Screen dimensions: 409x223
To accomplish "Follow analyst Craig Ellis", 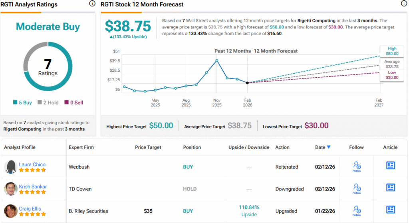I will point(357,211).
